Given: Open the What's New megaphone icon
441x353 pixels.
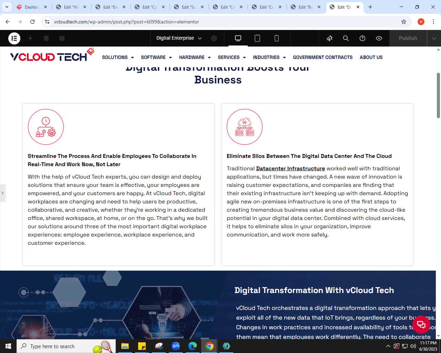Looking at the screenshot, I should [x=329, y=38].
